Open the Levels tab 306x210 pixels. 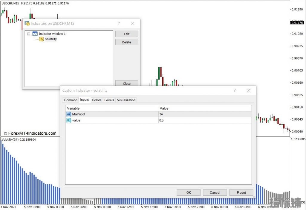pyautogui.click(x=109, y=100)
